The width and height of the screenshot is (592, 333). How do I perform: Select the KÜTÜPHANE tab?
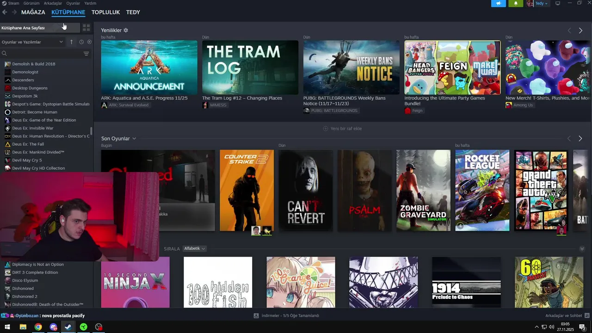[68, 12]
